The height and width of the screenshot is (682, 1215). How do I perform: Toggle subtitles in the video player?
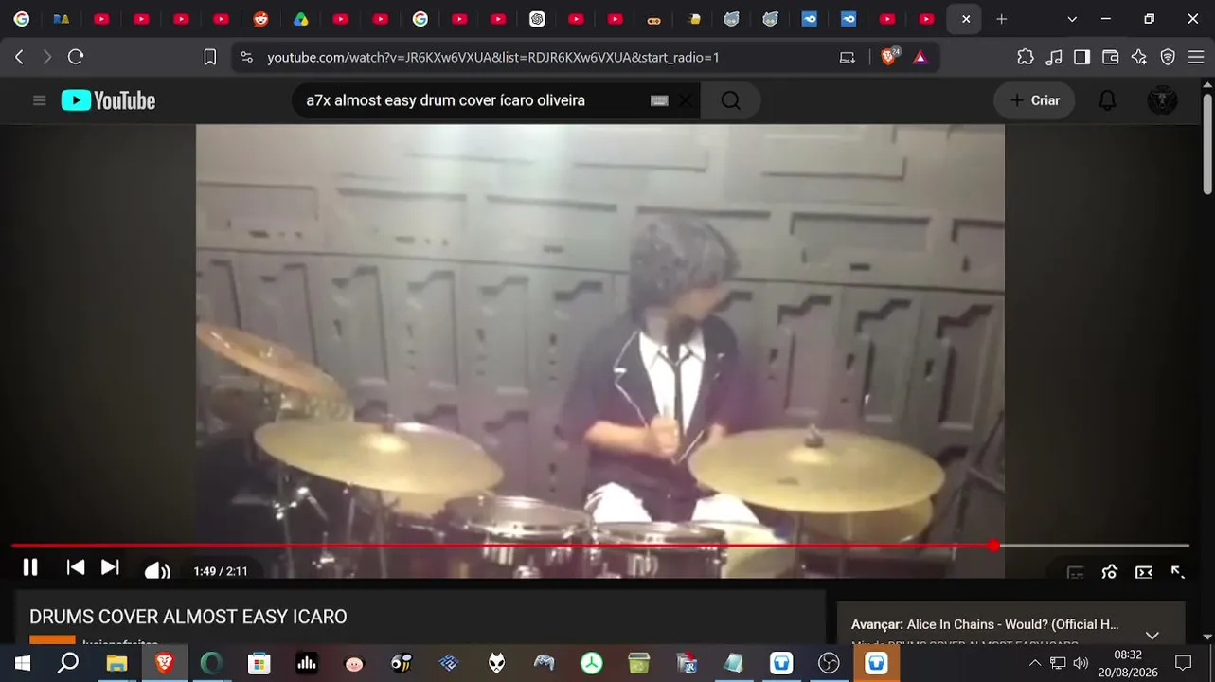click(x=1075, y=572)
